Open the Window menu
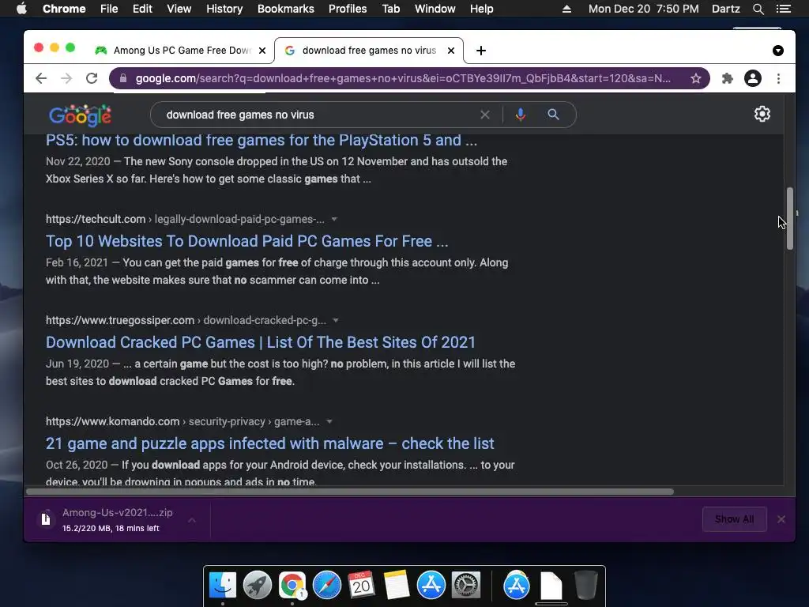This screenshot has width=809, height=607. click(x=435, y=9)
